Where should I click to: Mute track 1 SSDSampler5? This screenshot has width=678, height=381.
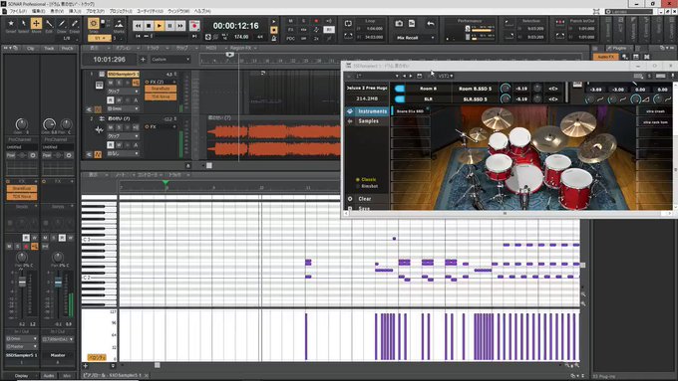click(111, 83)
